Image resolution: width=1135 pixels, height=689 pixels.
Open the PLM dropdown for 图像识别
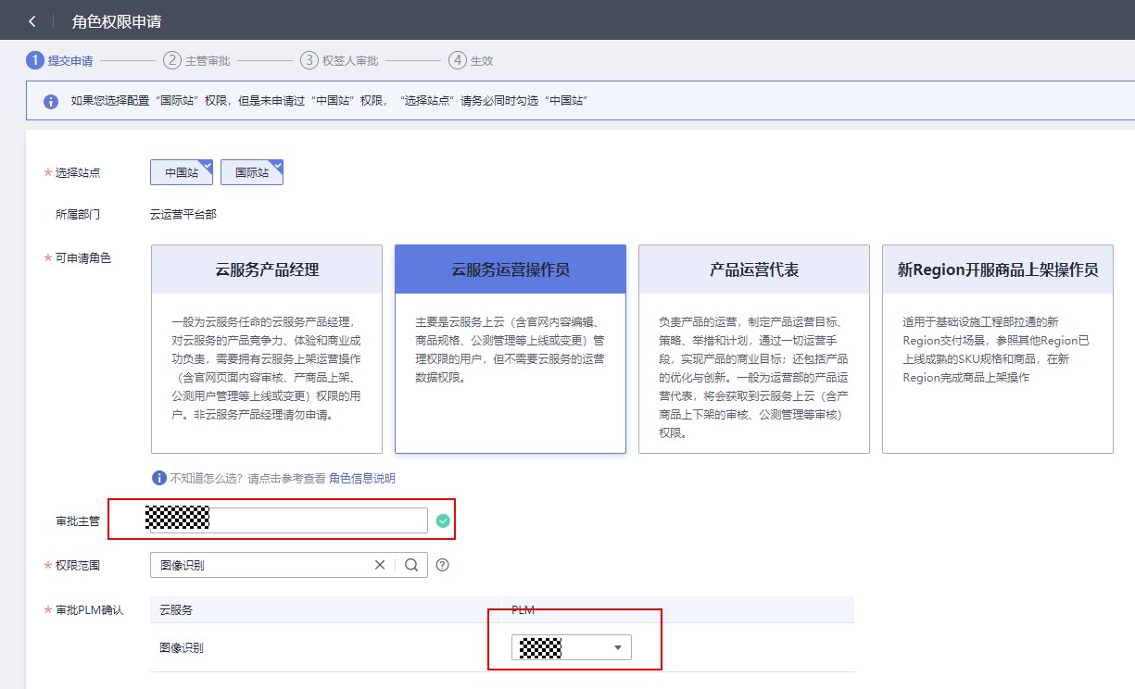tap(571, 648)
